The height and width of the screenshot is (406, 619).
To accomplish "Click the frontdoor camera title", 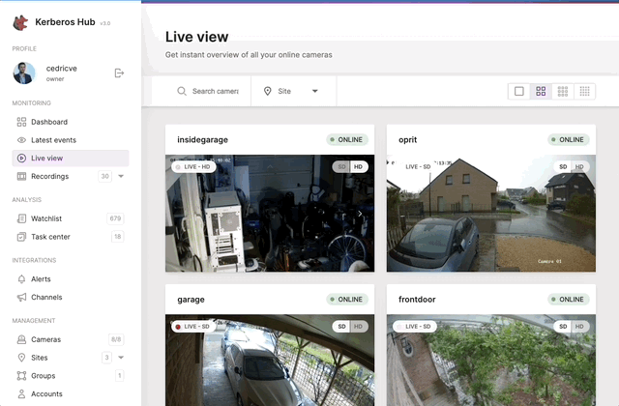I will coord(417,300).
